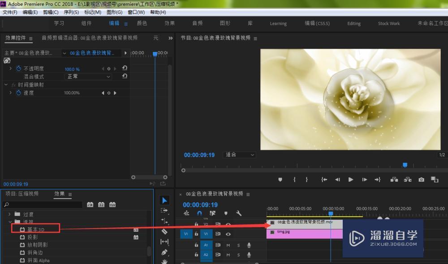Toggle sync lock on A1 track

(218, 245)
